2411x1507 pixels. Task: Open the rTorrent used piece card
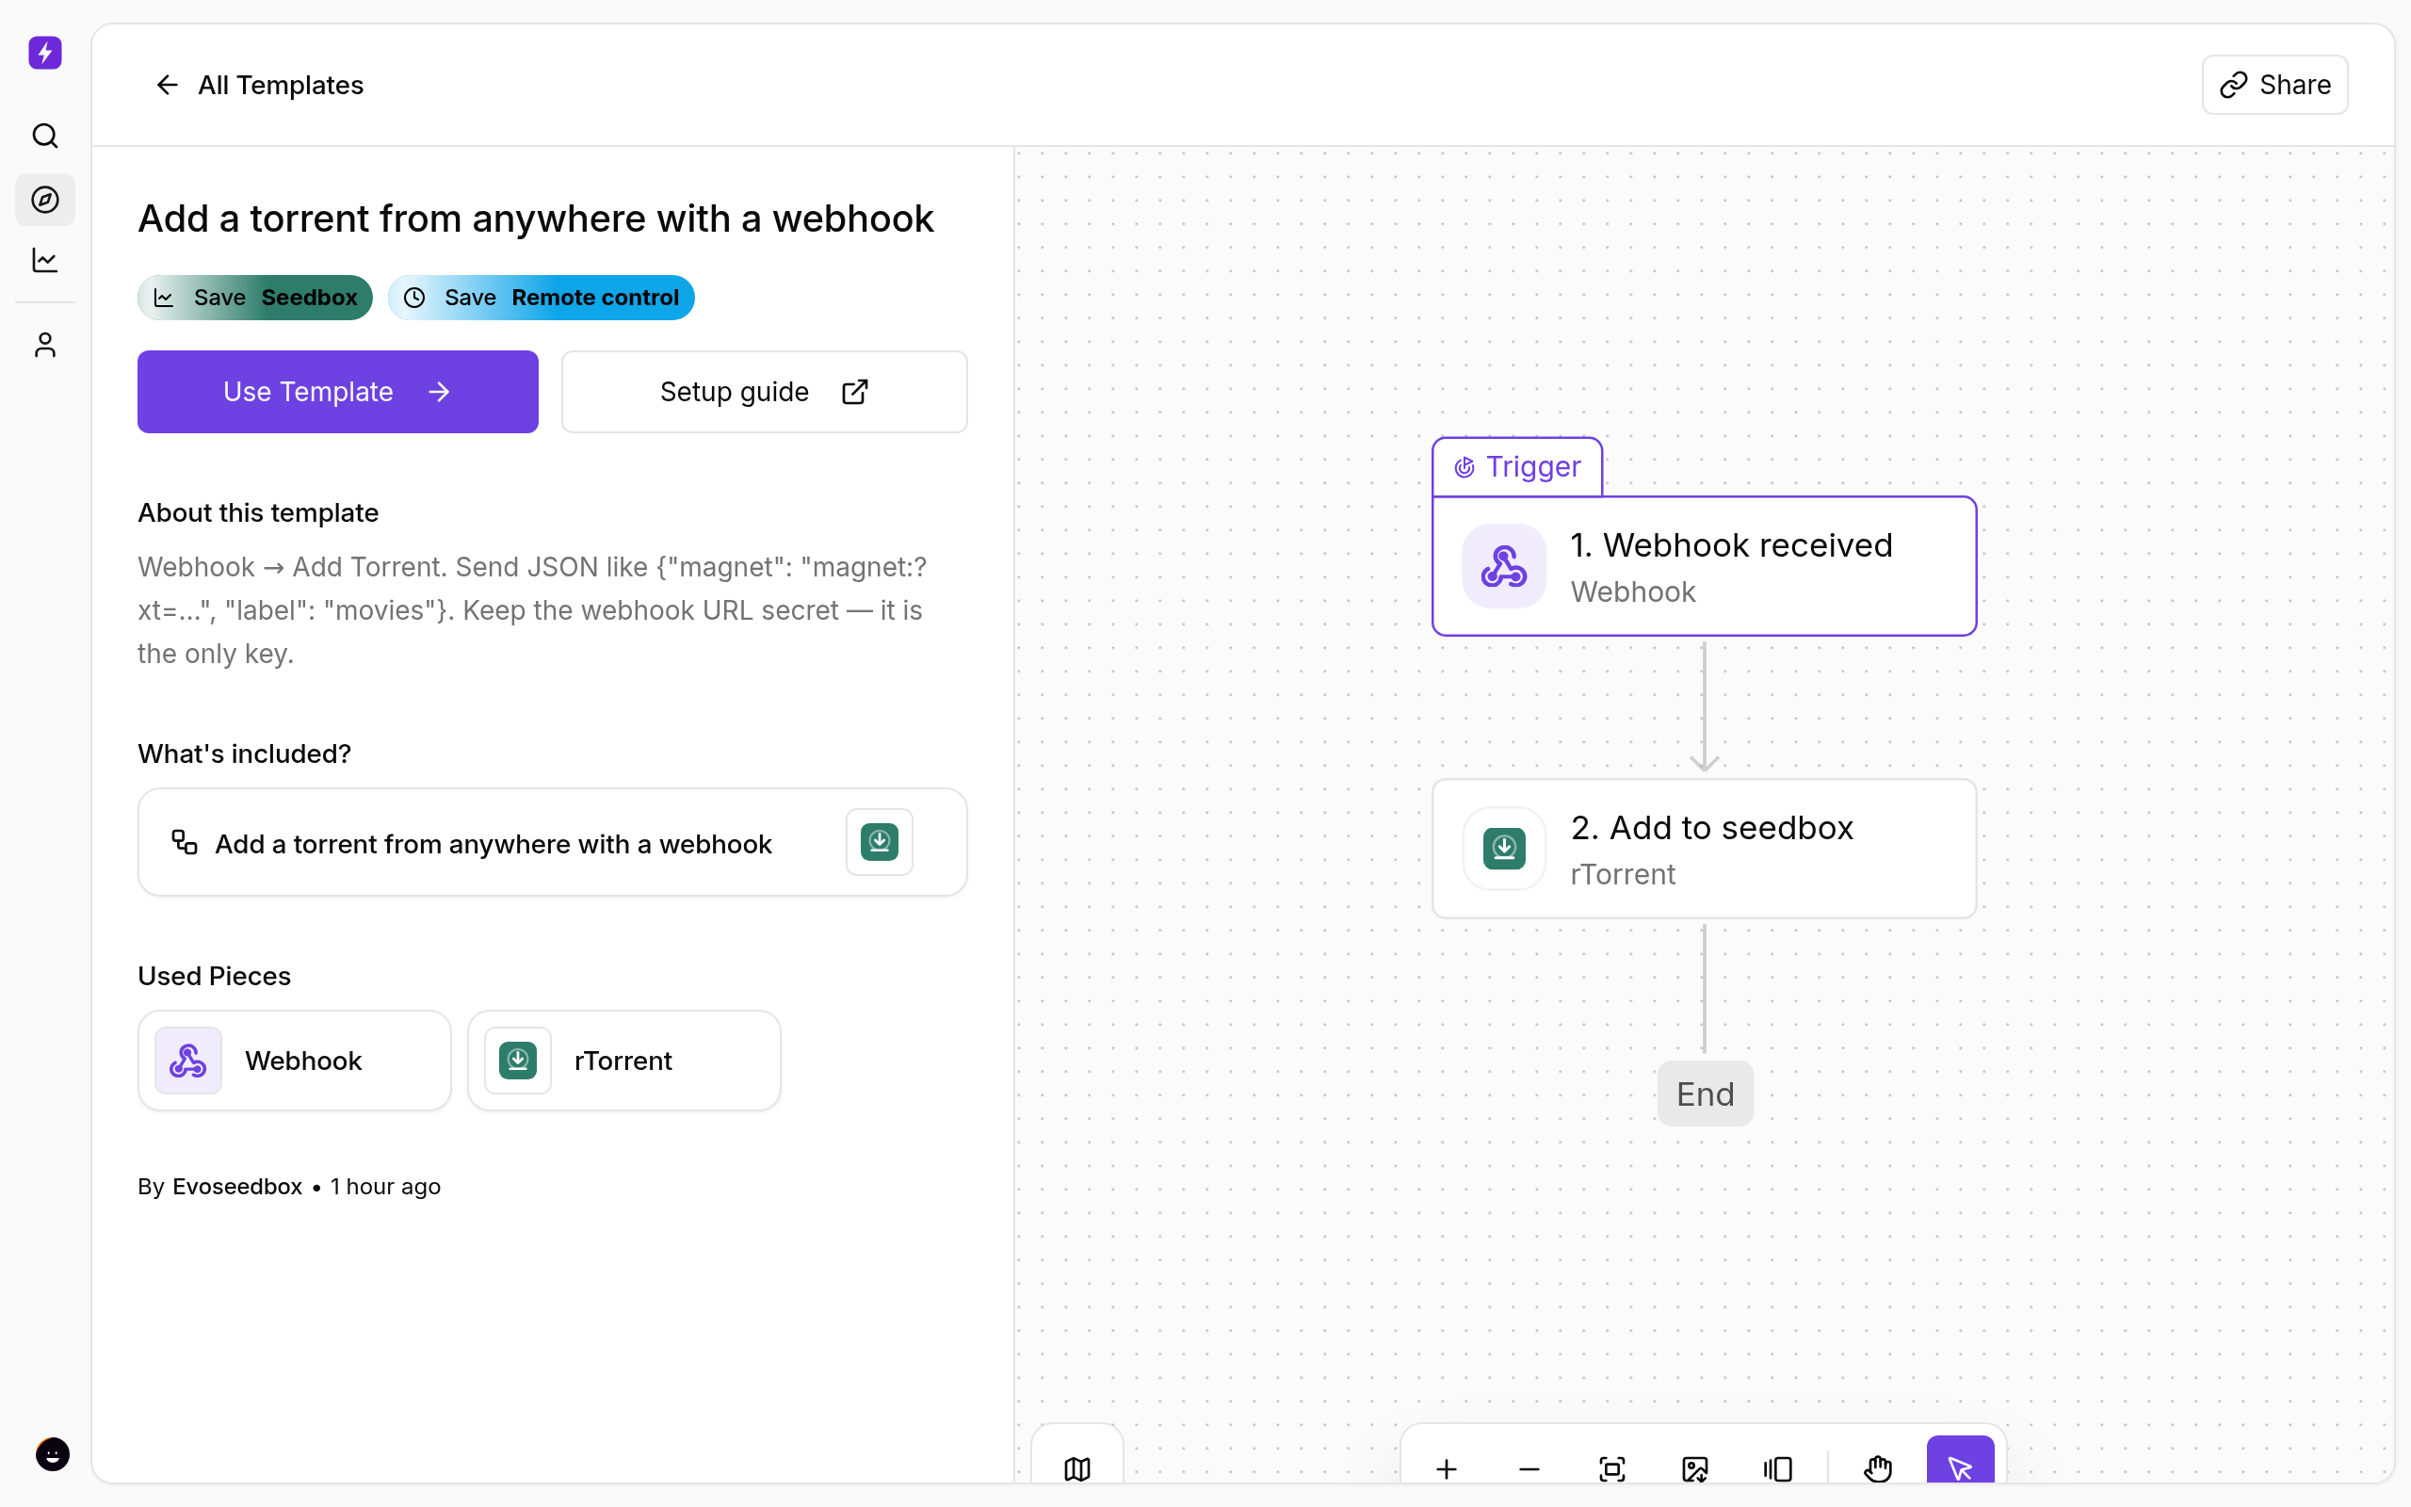[623, 1061]
